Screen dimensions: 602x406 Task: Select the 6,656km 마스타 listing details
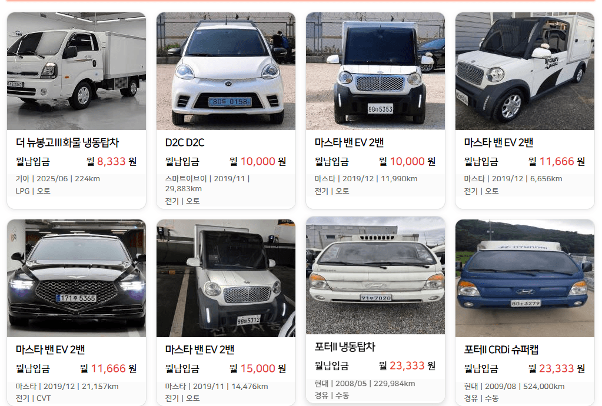tap(513, 185)
